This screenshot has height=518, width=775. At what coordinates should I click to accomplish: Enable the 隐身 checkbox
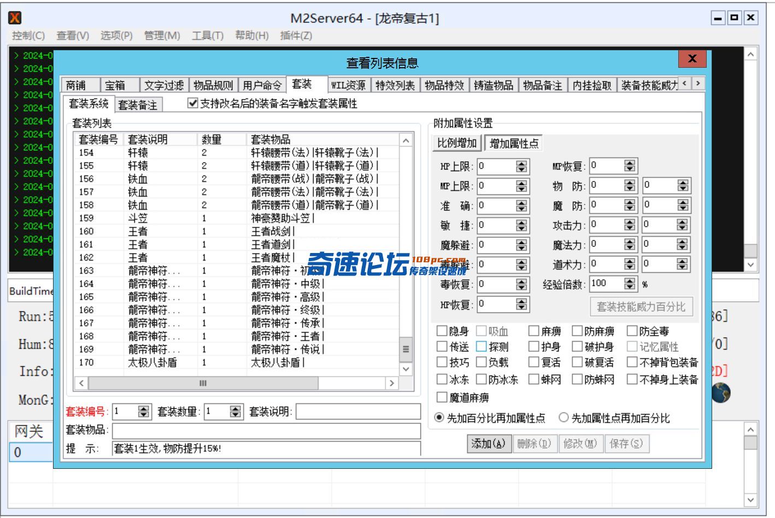(x=442, y=331)
